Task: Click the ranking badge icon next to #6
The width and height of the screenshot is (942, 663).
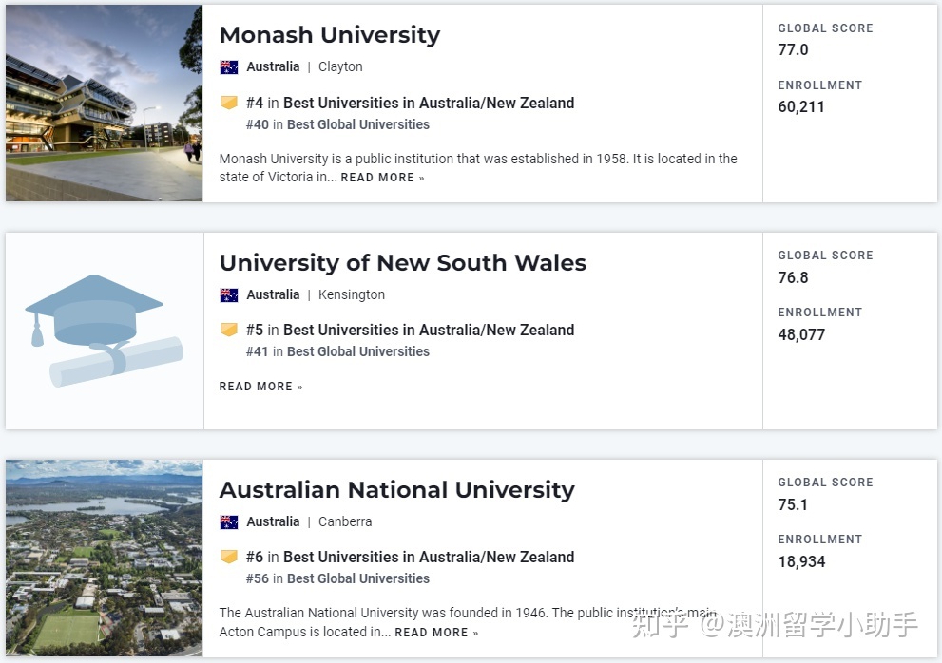Action: [229, 557]
